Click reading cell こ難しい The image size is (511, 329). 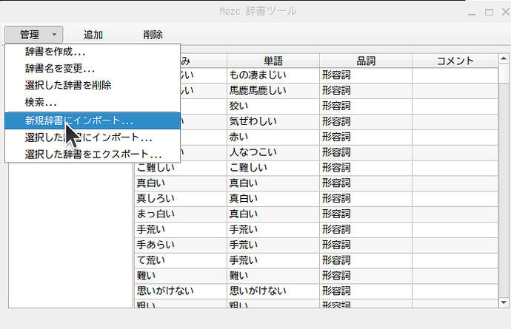[x=181, y=168]
